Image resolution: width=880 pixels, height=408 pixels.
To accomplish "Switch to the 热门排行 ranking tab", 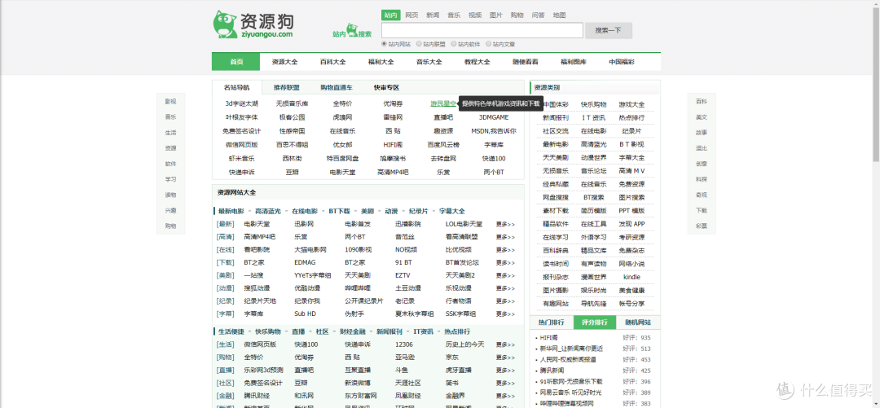I will [x=551, y=322].
